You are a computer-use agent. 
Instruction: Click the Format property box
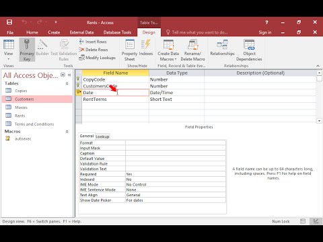pos(176,143)
